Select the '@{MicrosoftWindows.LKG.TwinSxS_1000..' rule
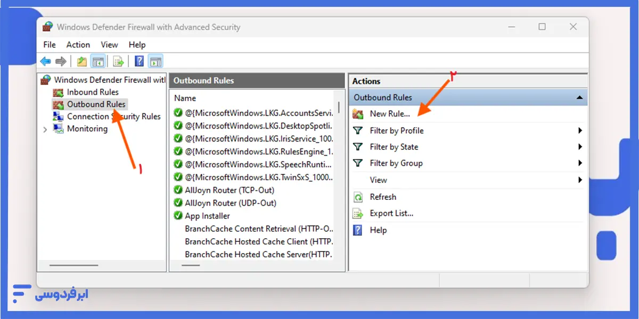The height and width of the screenshot is (319, 639). click(253, 177)
